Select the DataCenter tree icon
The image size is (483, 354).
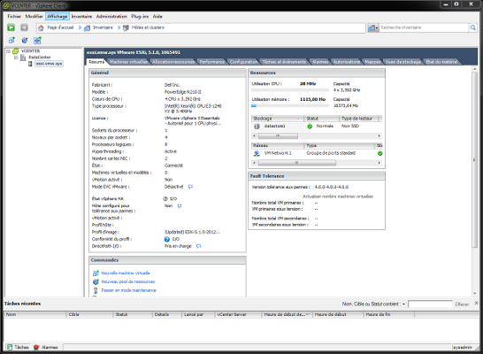[x=23, y=58]
